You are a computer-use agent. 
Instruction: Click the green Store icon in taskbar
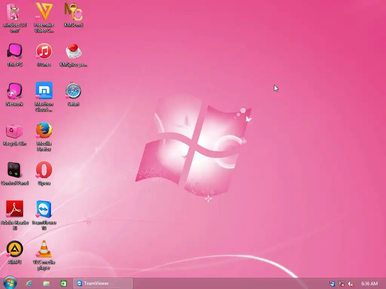(63, 283)
